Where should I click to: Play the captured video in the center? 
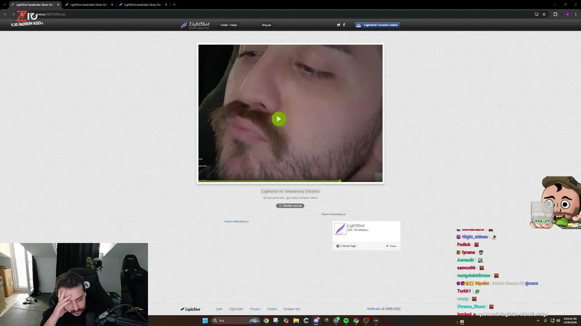click(x=279, y=119)
